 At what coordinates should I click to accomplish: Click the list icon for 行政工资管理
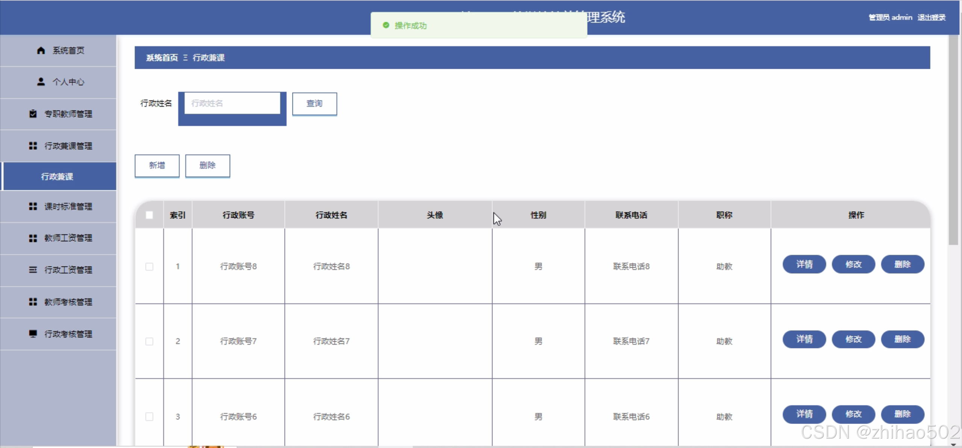(33, 269)
